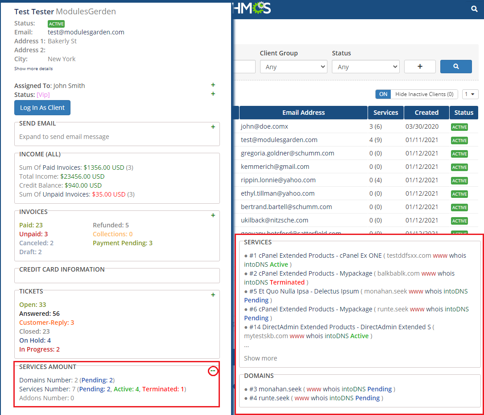Open the page number dropdown
Image resolution: width=484 pixels, height=415 pixels.
(x=470, y=94)
